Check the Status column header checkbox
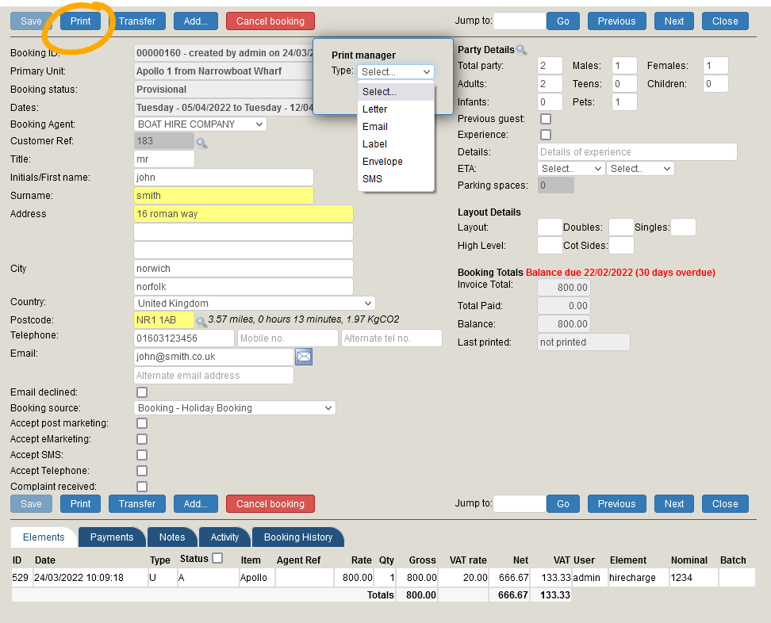Viewport: 771px width, 623px height. [217, 558]
